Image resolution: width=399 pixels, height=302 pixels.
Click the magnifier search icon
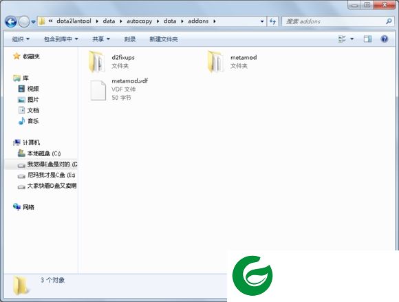[389, 21]
